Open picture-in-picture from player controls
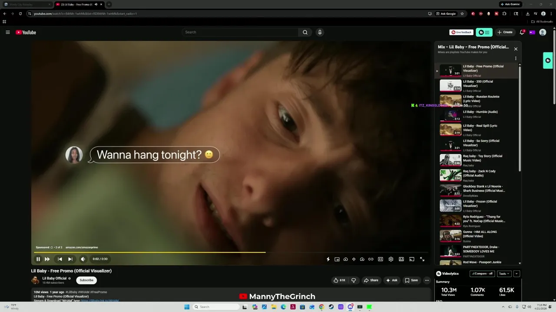 [337, 259]
